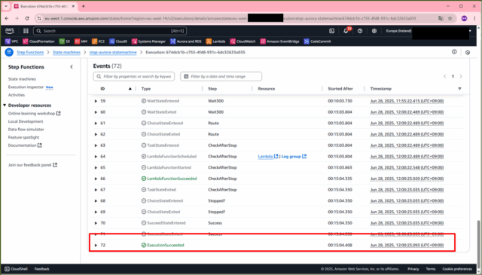The image size is (482, 275).
Task: Open the VPC bookmark shortcut
Action: 12,41
